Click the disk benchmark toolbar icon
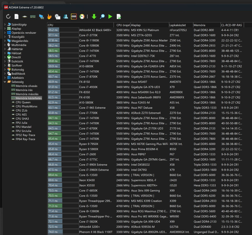The height and width of the screenshot is (235, 252). click(x=25, y=17)
